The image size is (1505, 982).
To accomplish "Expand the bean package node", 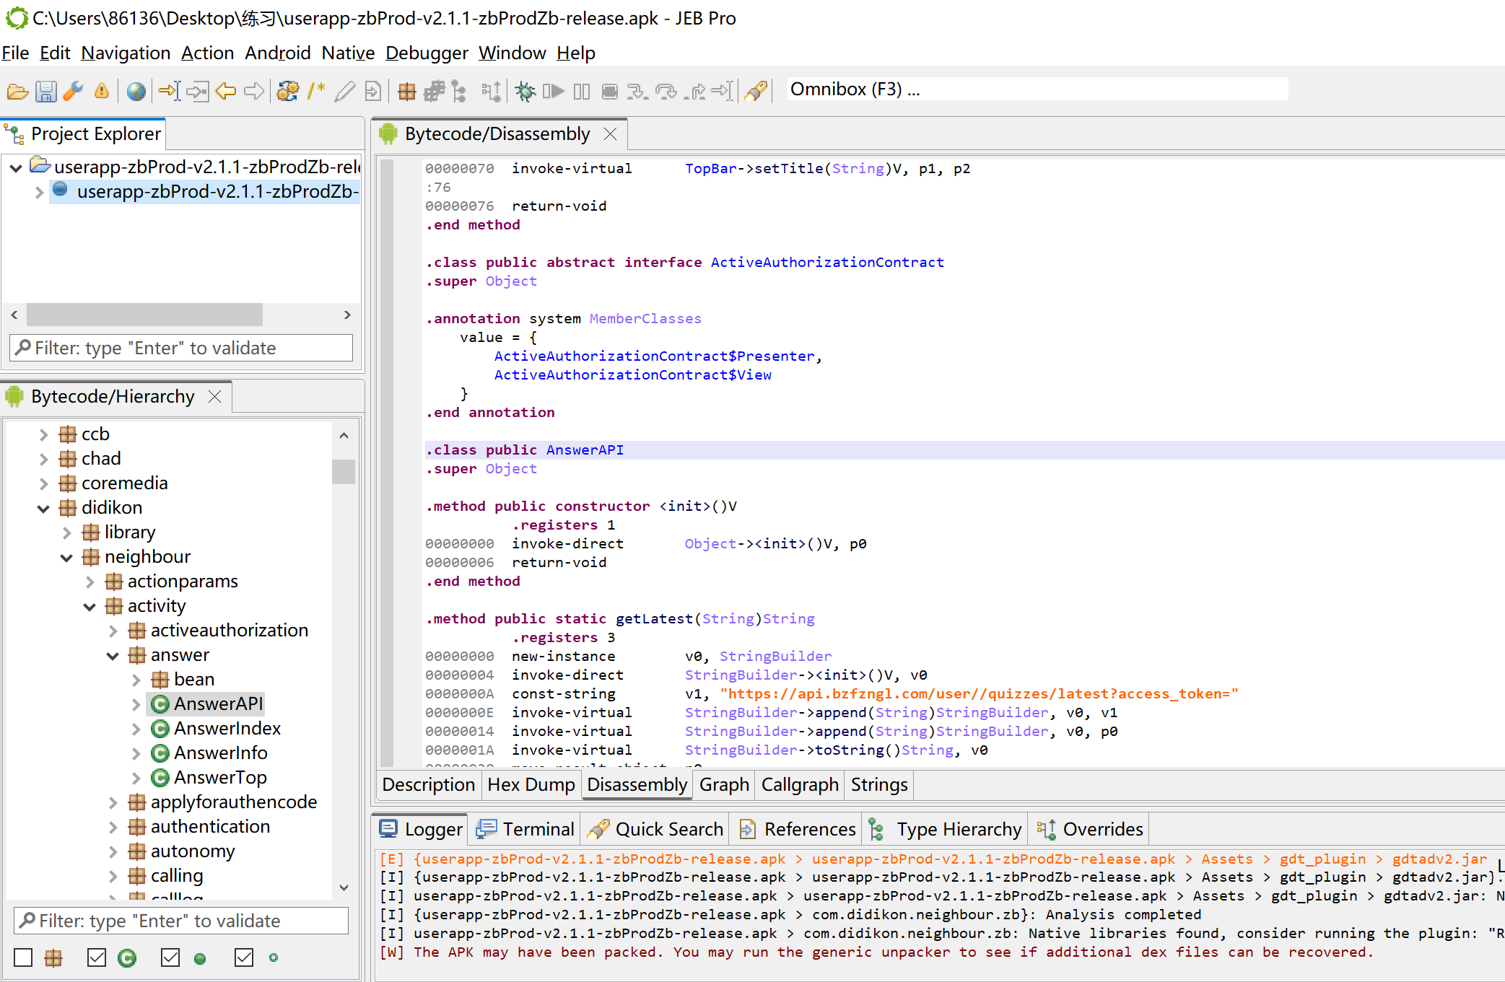I will pos(136,680).
